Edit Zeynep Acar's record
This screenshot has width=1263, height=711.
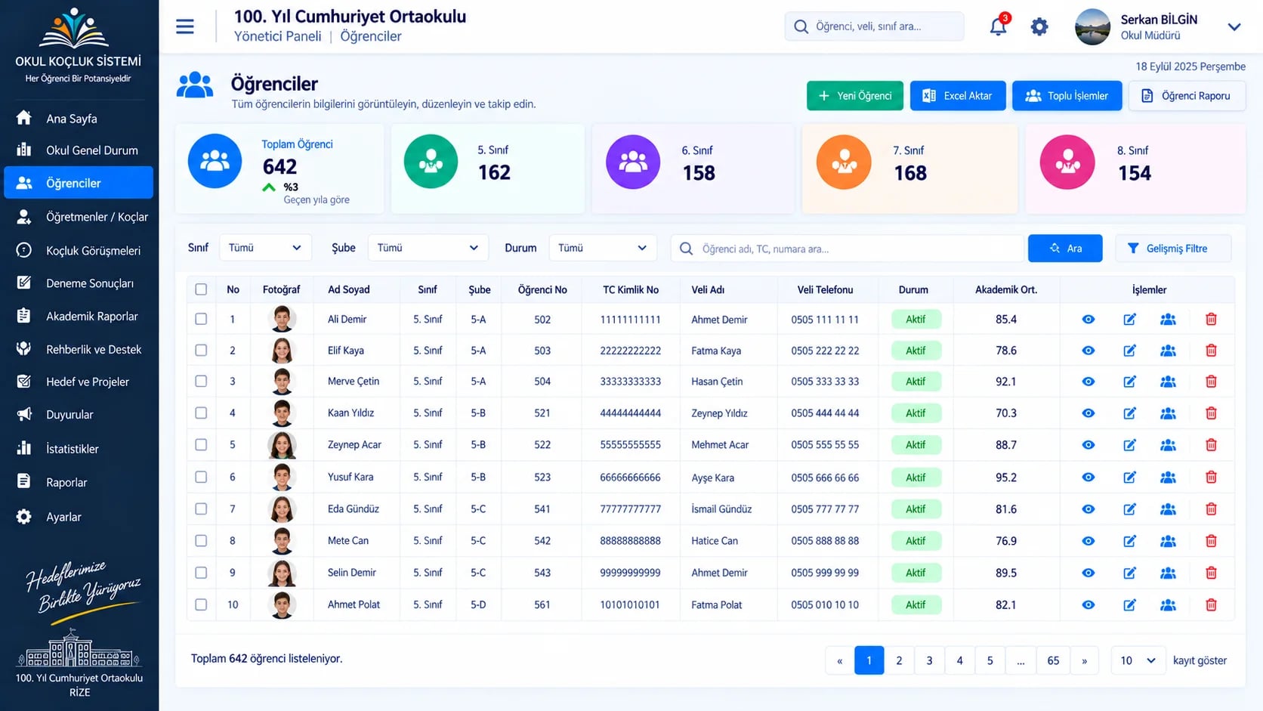pyautogui.click(x=1129, y=445)
